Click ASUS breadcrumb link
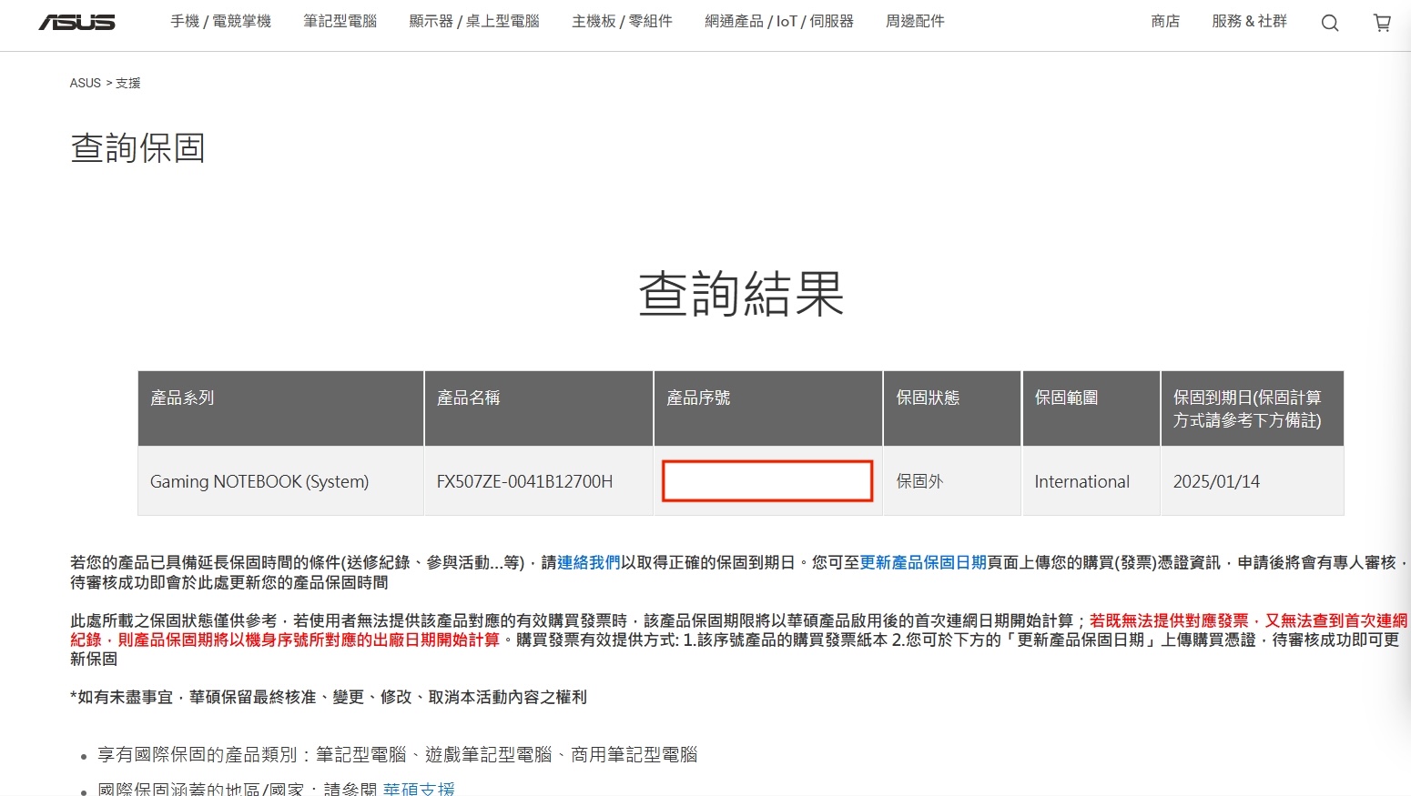This screenshot has width=1411, height=796. (x=86, y=83)
